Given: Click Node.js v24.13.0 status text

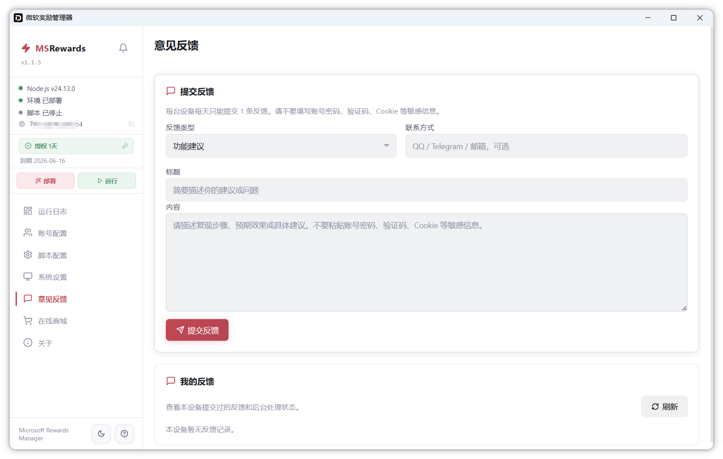Looking at the screenshot, I should pos(51,88).
